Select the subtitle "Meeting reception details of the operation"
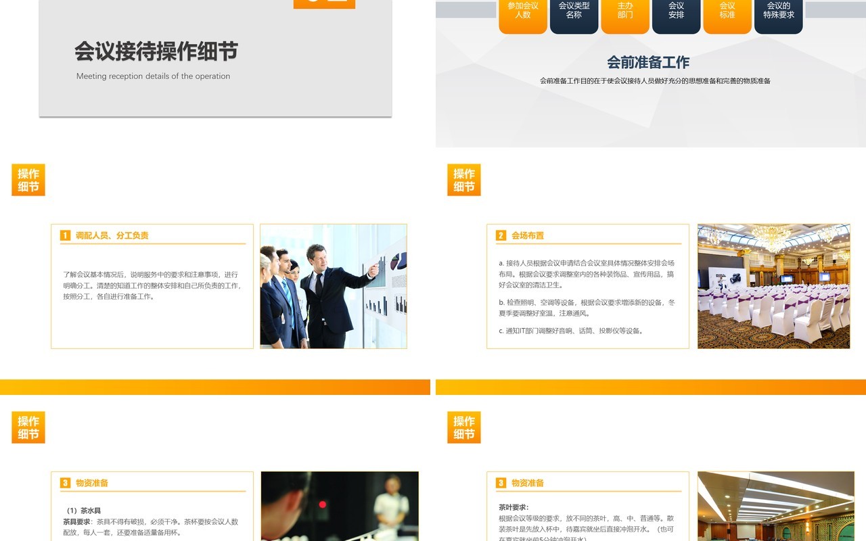 coord(154,76)
